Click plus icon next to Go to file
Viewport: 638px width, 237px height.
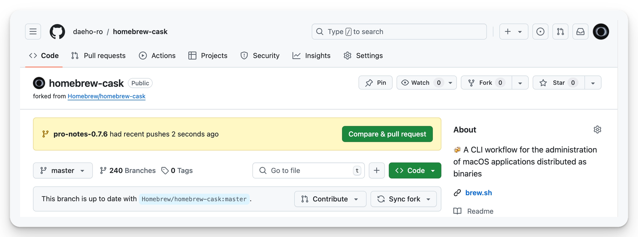pyautogui.click(x=376, y=170)
